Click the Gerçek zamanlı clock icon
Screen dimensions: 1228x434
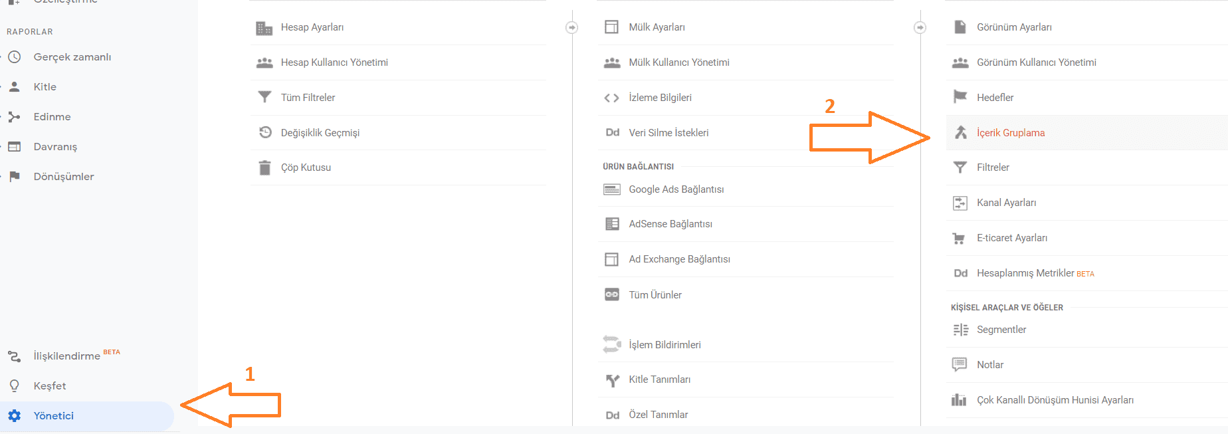15,57
